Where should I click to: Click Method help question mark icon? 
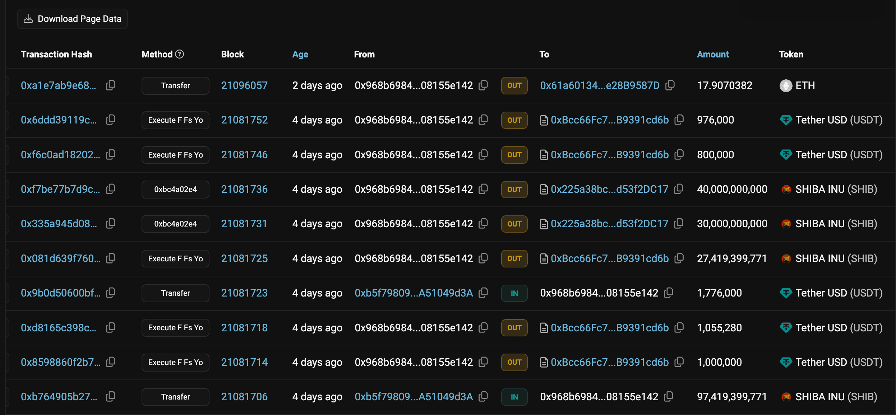[180, 54]
